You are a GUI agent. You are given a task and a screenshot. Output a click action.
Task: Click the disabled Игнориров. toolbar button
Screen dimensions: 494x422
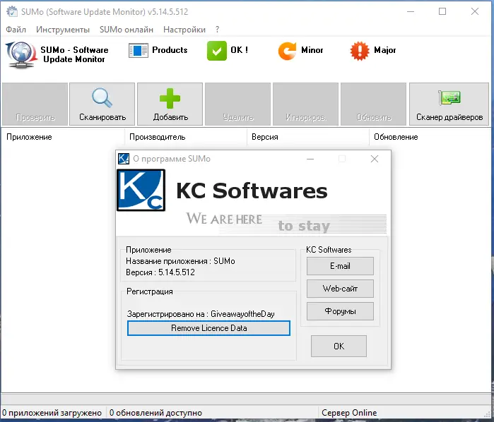[x=305, y=104]
